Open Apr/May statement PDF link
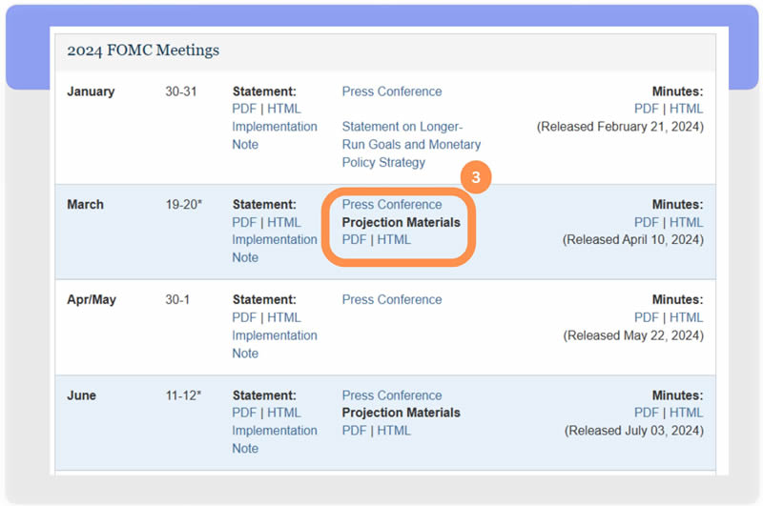Screen dimensions: 763x506 pos(244,317)
